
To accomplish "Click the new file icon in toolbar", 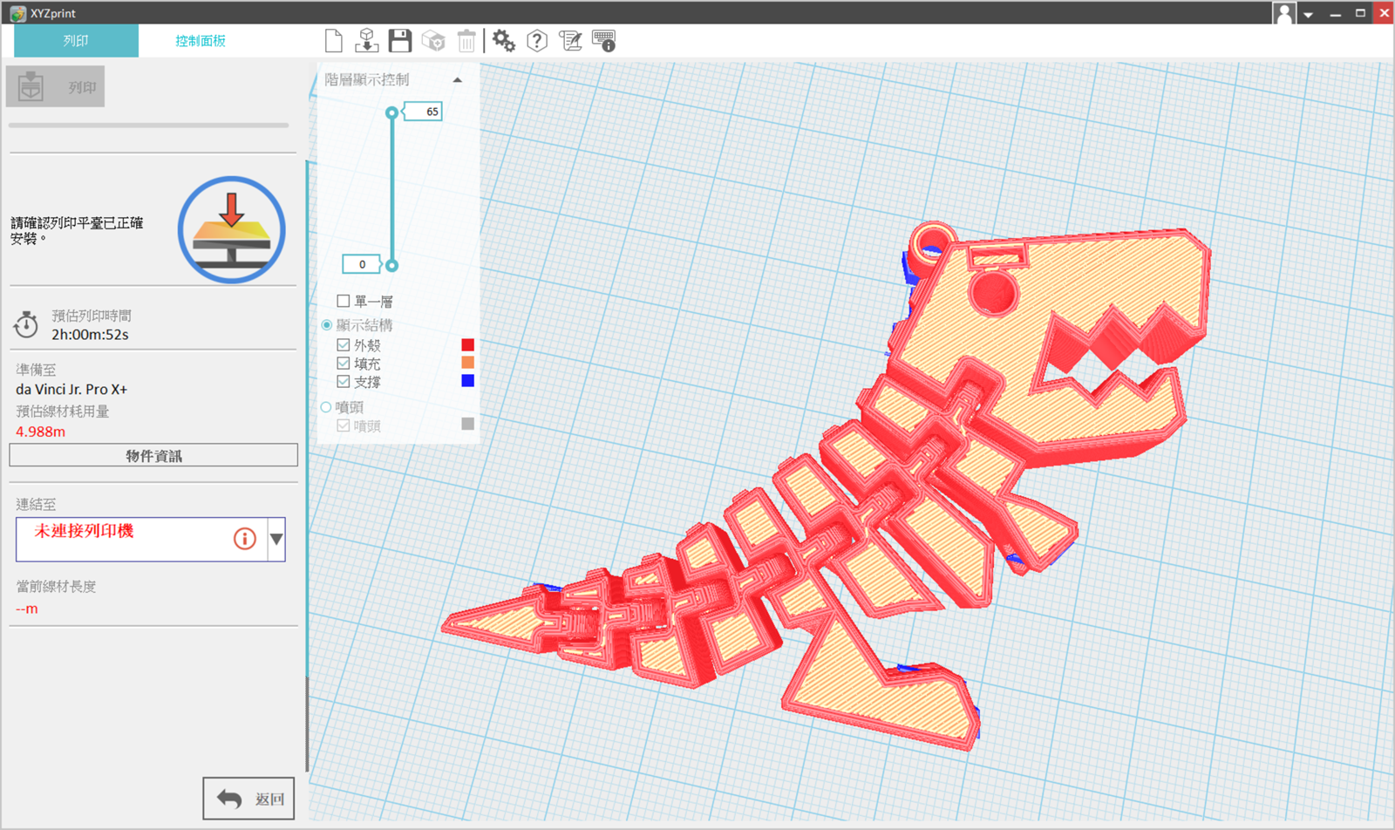I will point(333,41).
